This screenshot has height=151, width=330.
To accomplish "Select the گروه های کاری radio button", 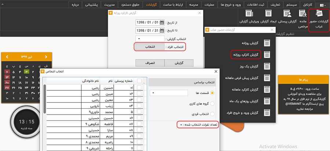I will point(212,104).
